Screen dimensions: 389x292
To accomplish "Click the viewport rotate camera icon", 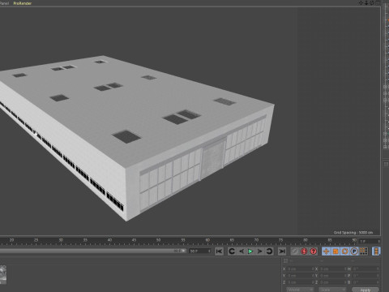I will click(372, 2).
